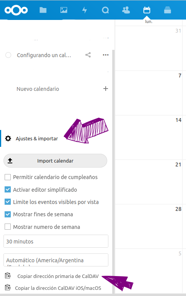The width and height of the screenshot is (186, 296).
Task: Click Copiar dirección primaria de CalDAV
Action: pyautogui.click(x=58, y=276)
